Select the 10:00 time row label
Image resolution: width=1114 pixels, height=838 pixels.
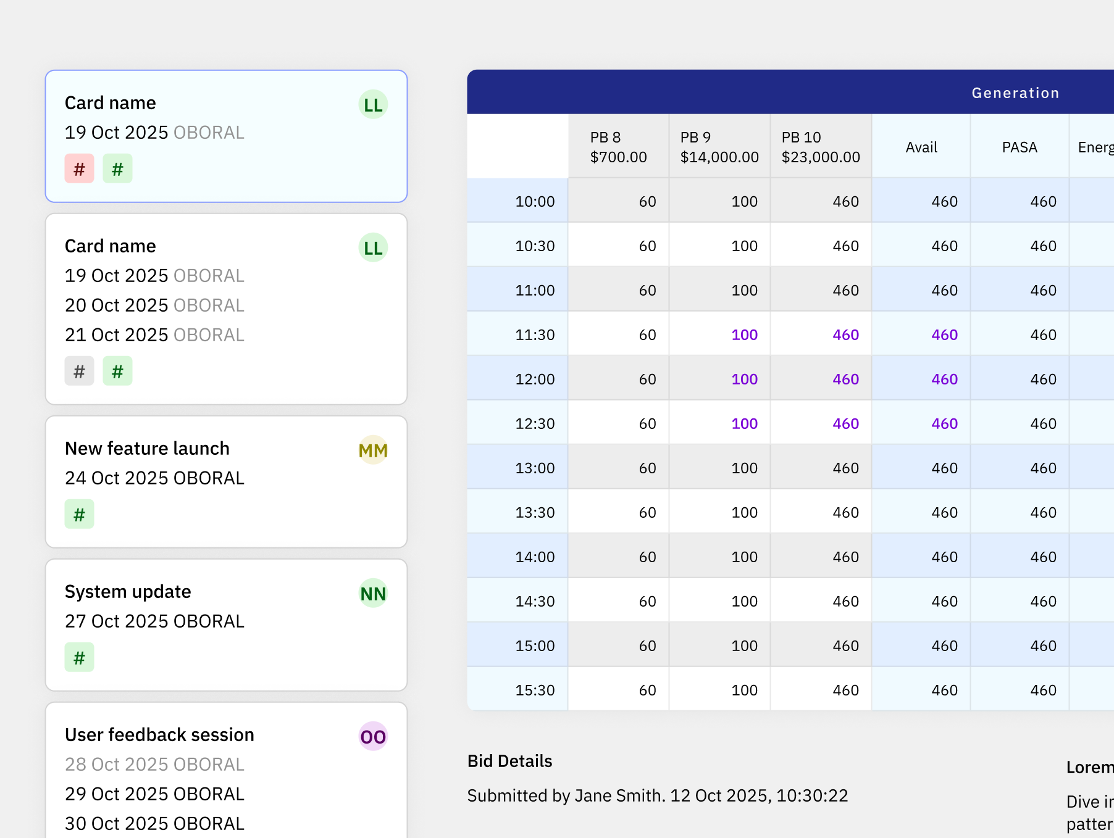coord(535,201)
